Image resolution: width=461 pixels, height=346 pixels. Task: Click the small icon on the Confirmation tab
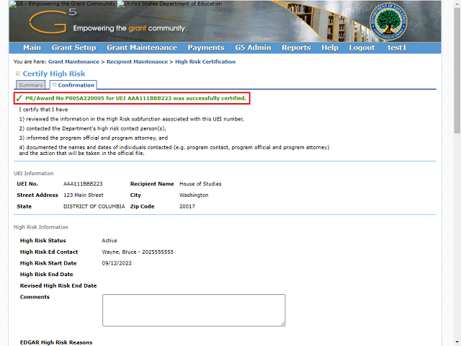tap(54, 85)
